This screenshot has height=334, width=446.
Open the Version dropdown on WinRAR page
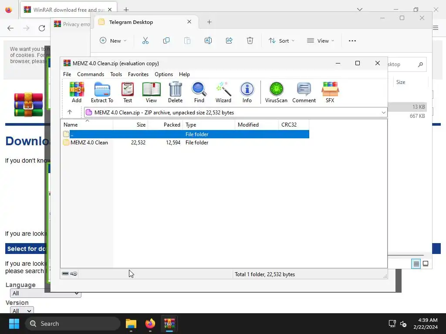click(x=22, y=310)
